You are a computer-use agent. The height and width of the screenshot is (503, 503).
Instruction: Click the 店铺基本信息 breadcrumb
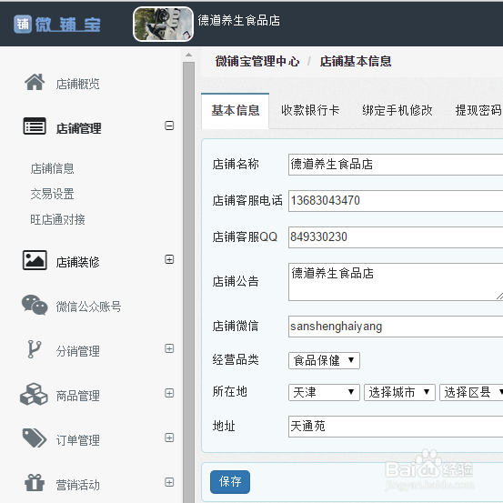tap(356, 61)
